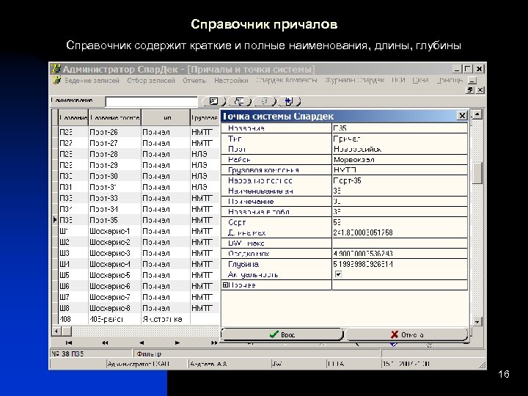The height and width of the screenshot is (396, 528).
Task: Select the Шесхарис-3 row
Action: click(136, 253)
